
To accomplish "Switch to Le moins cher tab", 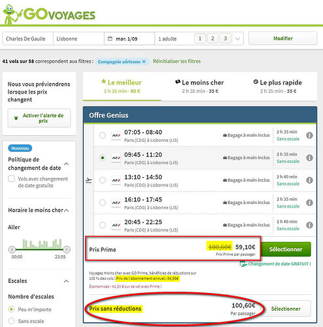I will point(200,86).
